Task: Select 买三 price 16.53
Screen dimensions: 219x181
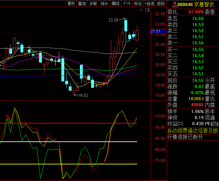Action: point(198,62)
